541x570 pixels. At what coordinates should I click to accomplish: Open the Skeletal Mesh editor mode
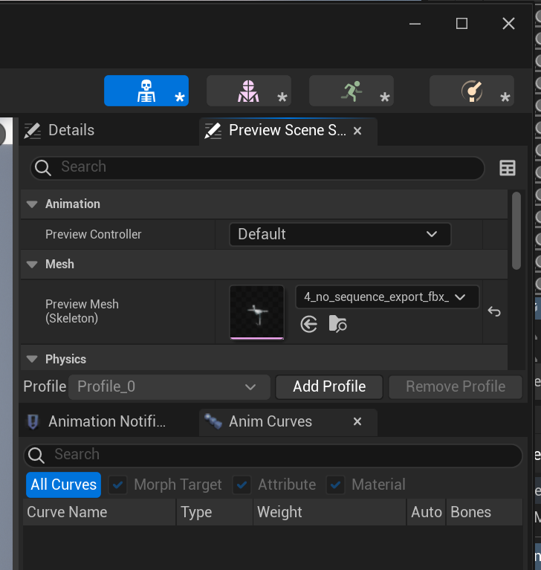[x=248, y=91]
